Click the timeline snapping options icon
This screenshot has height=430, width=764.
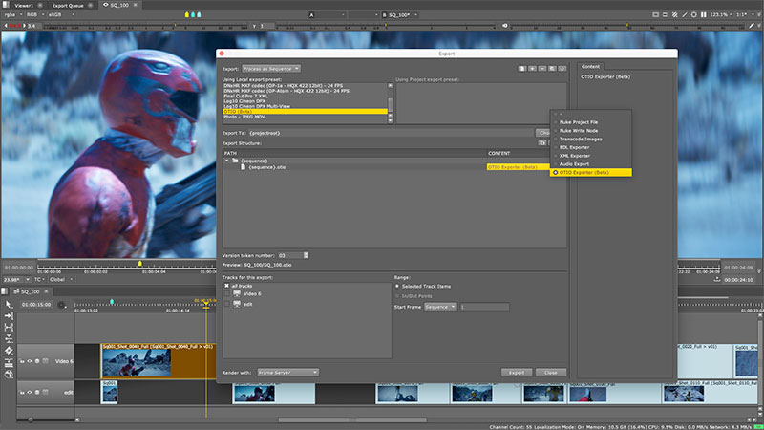tap(61, 305)
